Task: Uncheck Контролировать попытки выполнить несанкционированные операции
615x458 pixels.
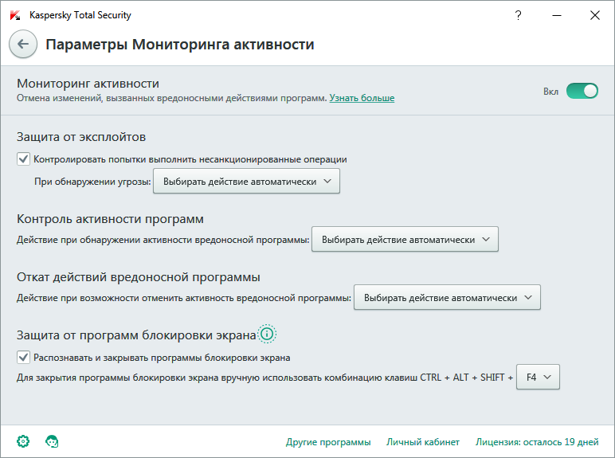Action: (23, 159)
